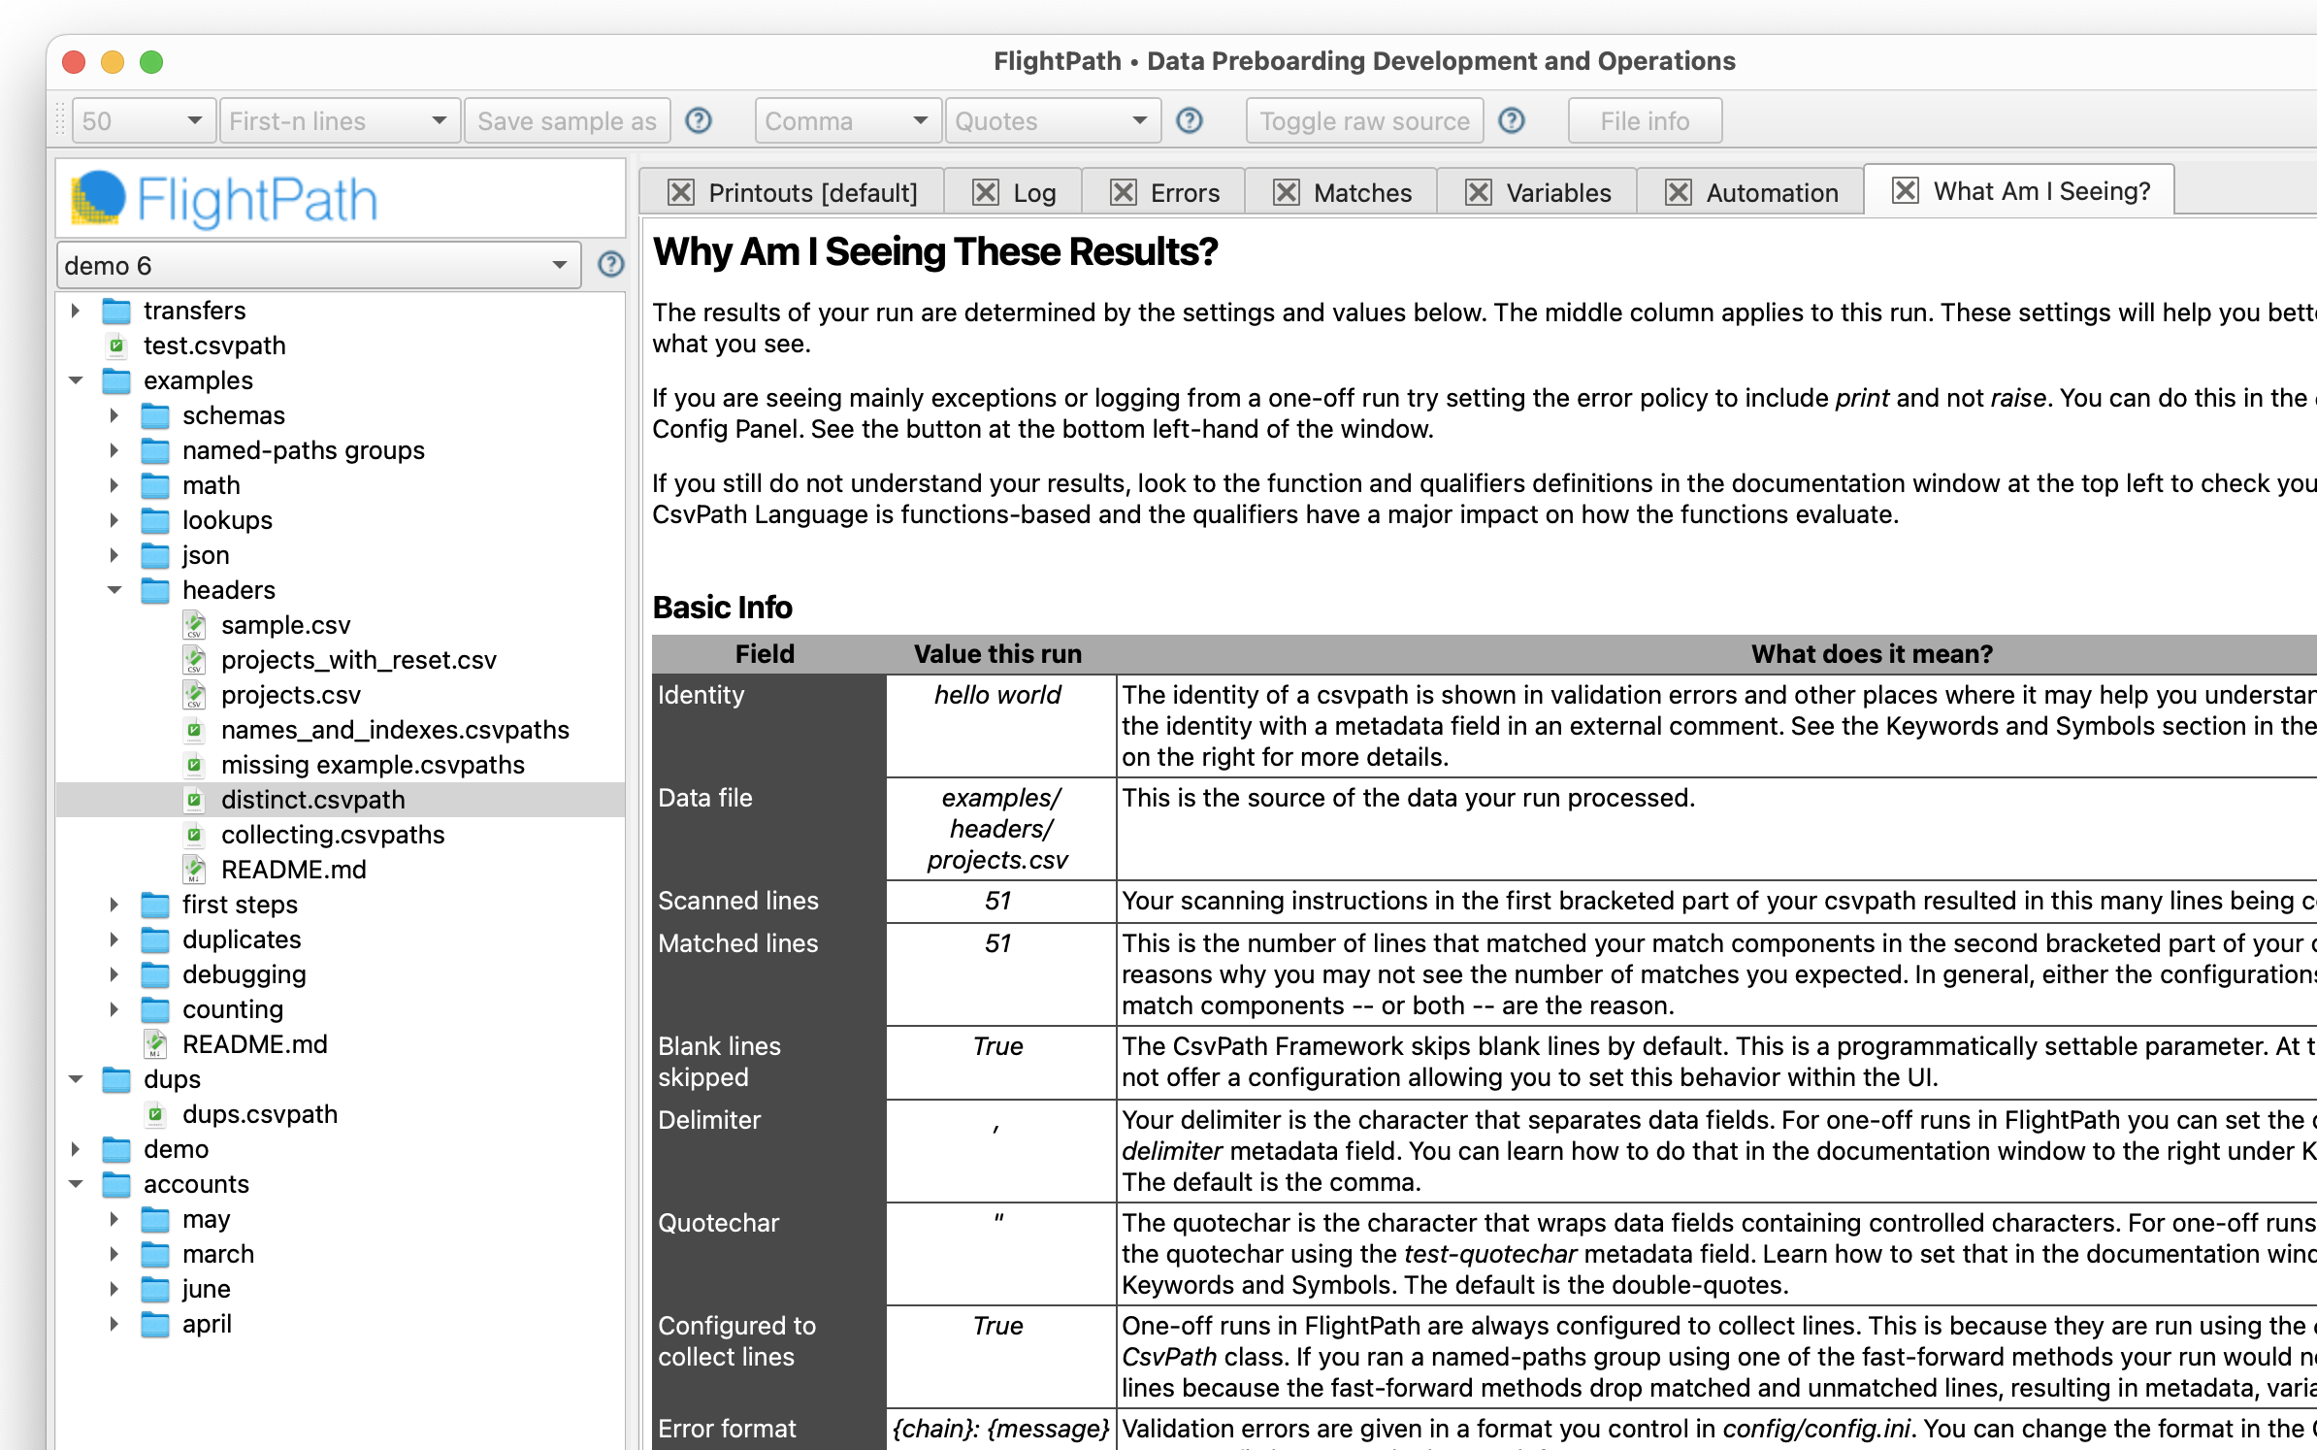This screenshot has height=1450, width=2317.
Task: Close the Errors tab using its X icon
Action: click(1123, 192)
